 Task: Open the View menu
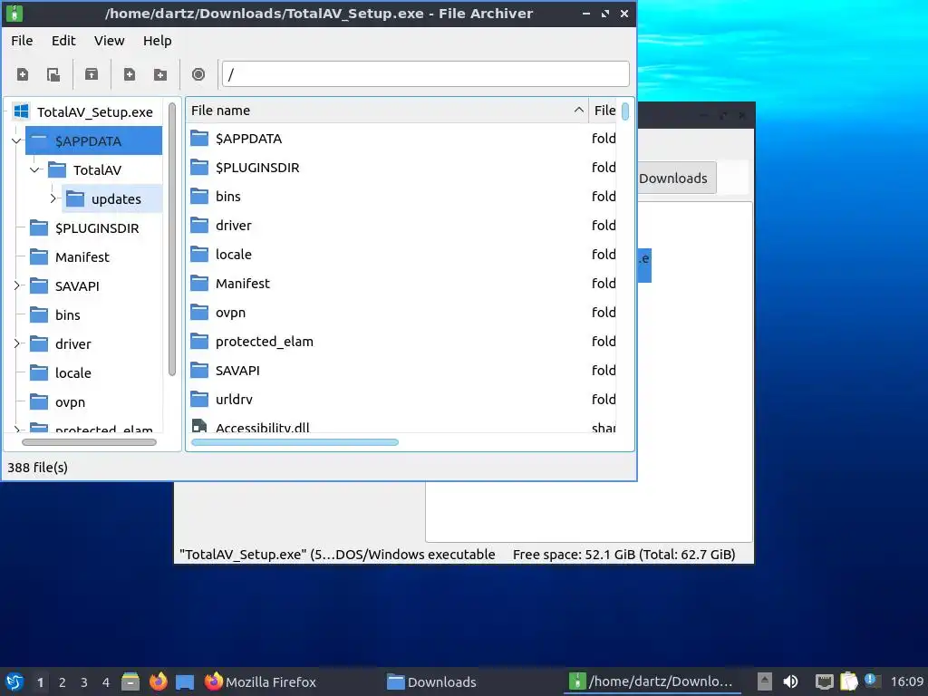[109, 41]
